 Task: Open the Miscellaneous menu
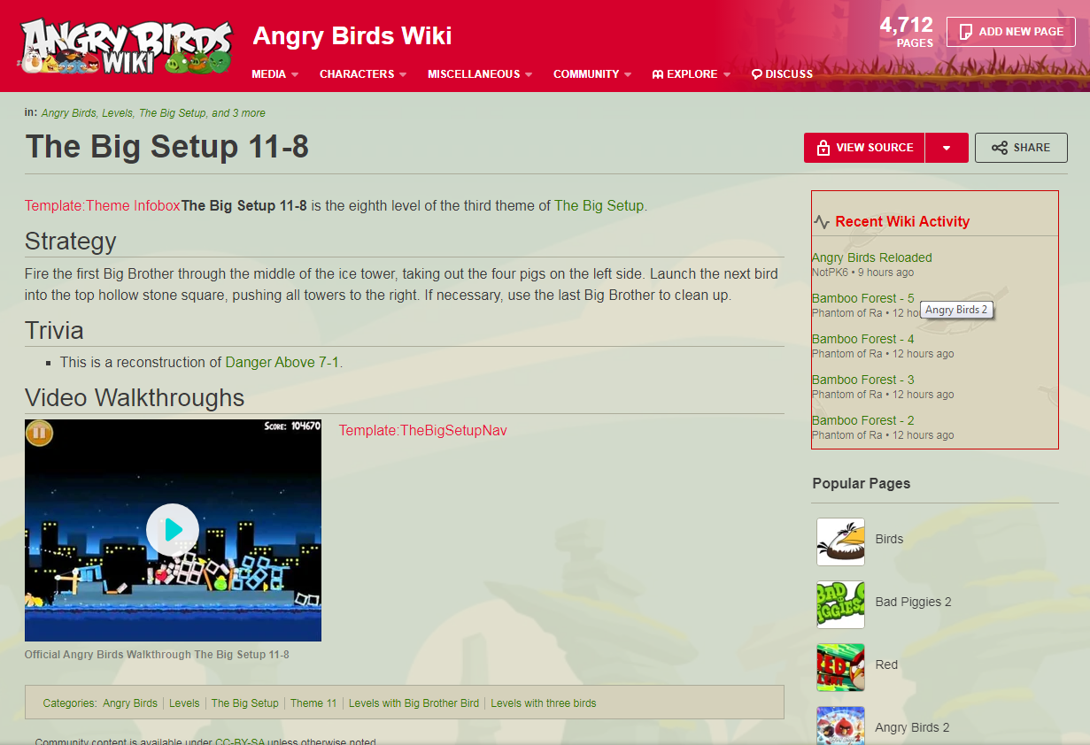480,74
